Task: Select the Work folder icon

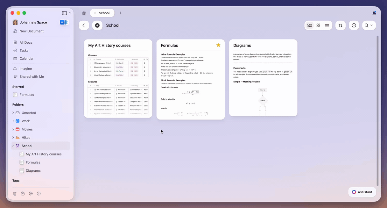Action: coord(18,121)
